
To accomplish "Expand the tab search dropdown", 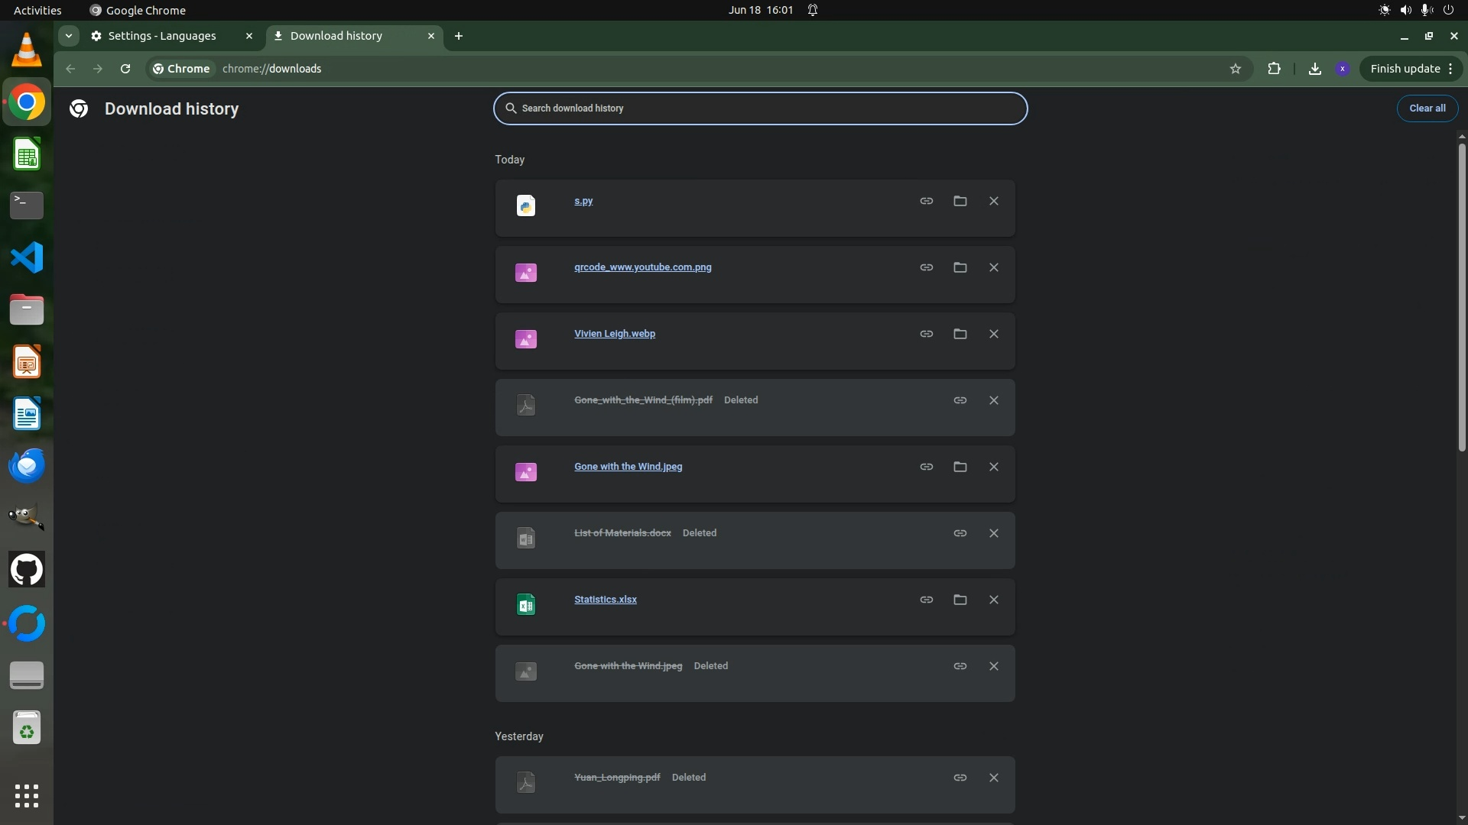I will tap(69, 36).
